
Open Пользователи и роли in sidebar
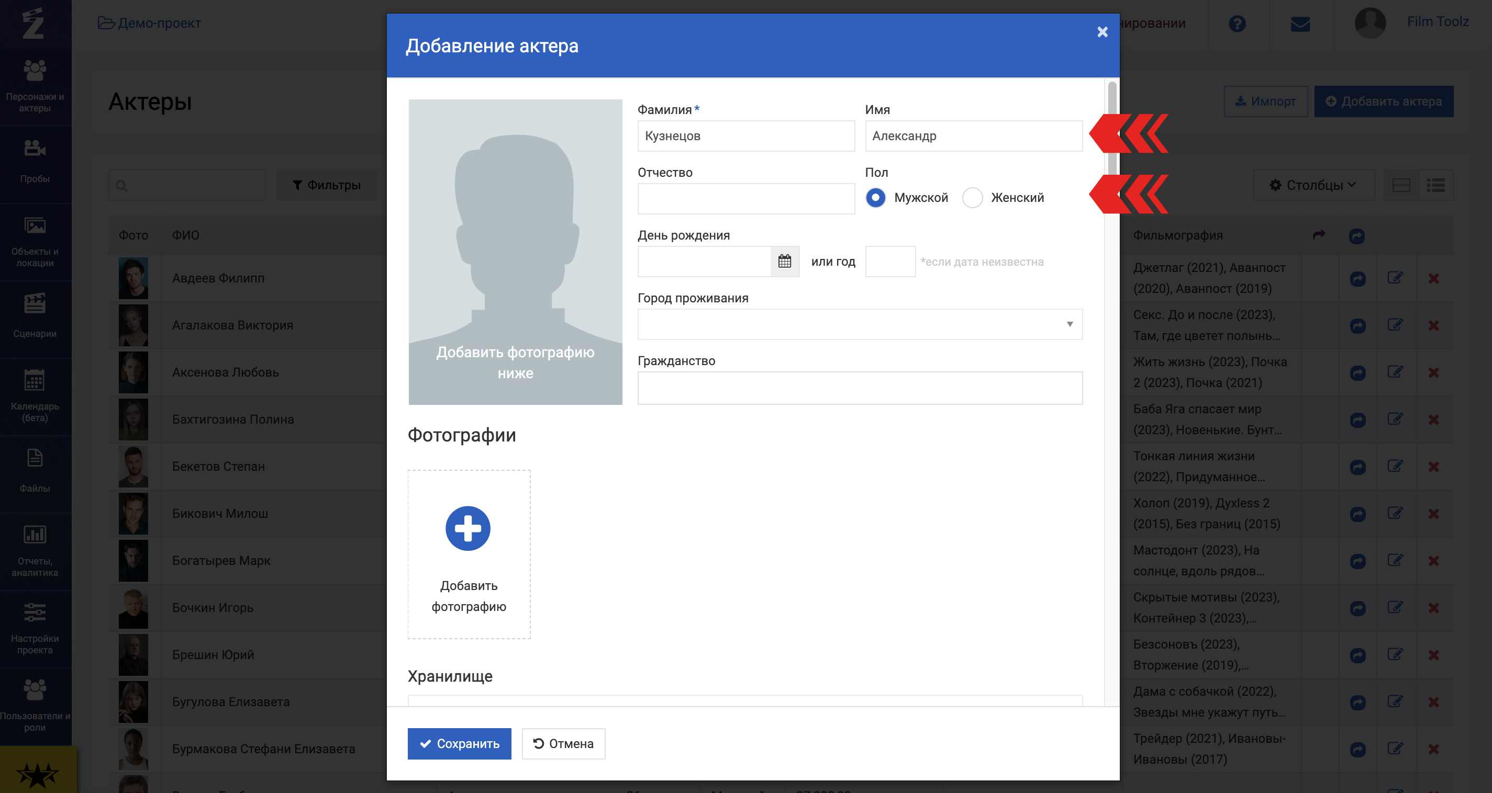35,705
